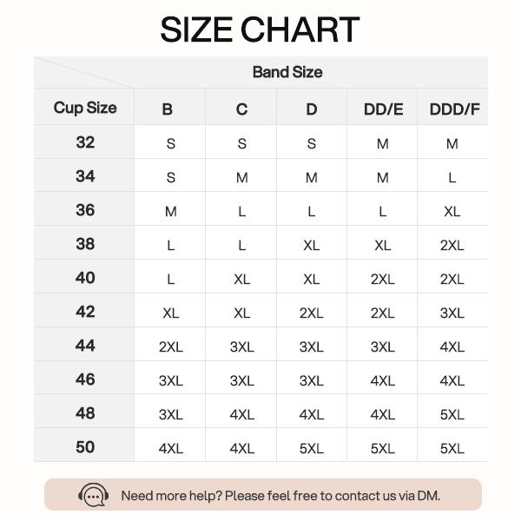Click the XL cell in row 36

[452, 212]
